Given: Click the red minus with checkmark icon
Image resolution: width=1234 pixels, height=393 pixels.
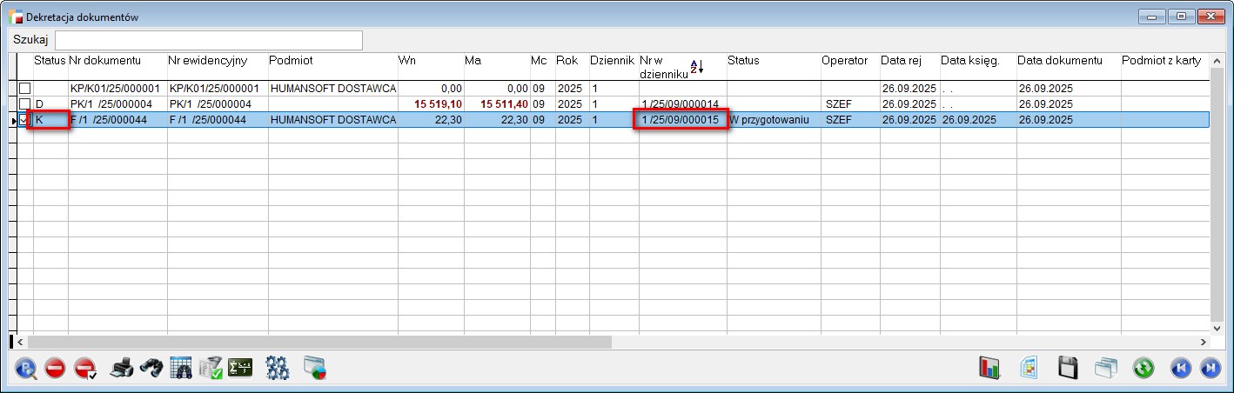Looking at the screenshot, I should tap(84, 369).
